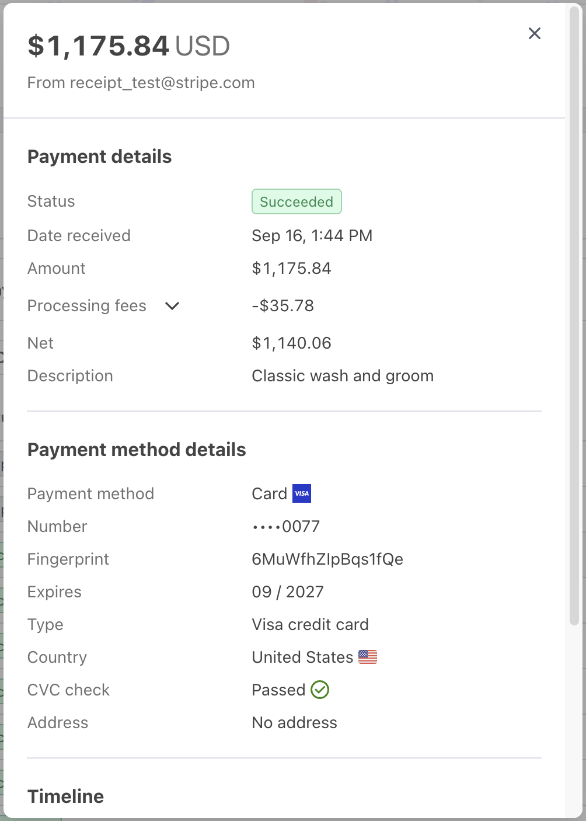The height and width of the screenshot is (821, 586).
Task: Click the Fingerprint field label
Action: coord(68,559)
